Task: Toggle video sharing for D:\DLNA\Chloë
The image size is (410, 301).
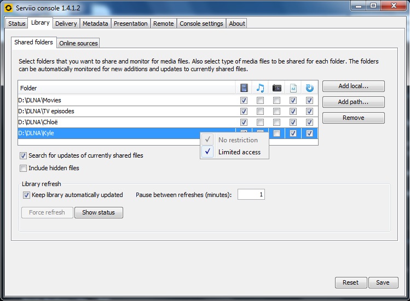Action: click(244, 123)
